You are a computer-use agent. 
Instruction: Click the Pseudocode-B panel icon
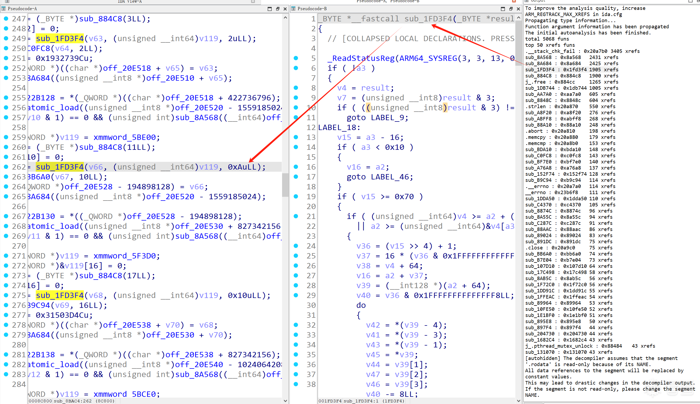point(293,9)
